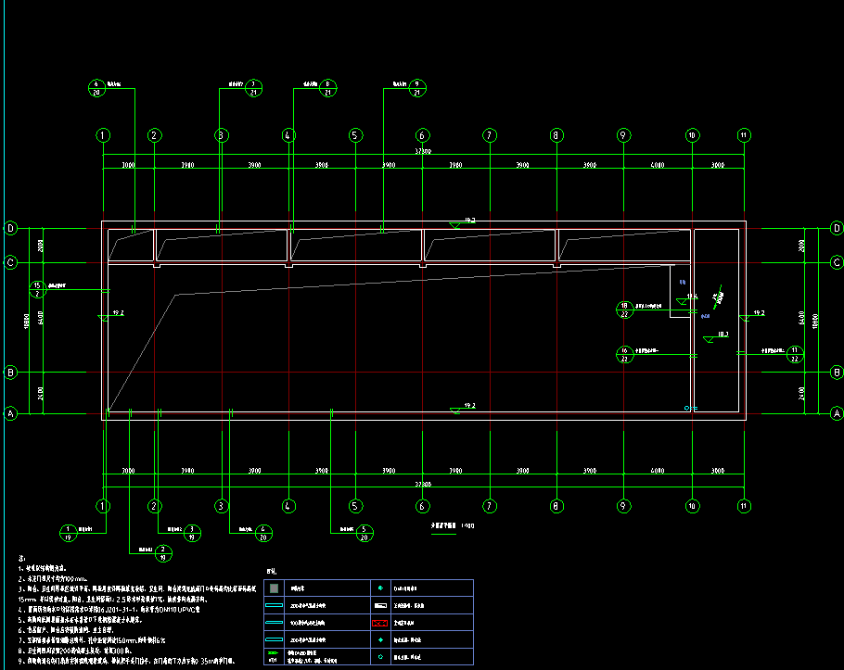844x670 pixels.
Task: Click the right row axis bubble A
Action: click(x=836, y=413)
